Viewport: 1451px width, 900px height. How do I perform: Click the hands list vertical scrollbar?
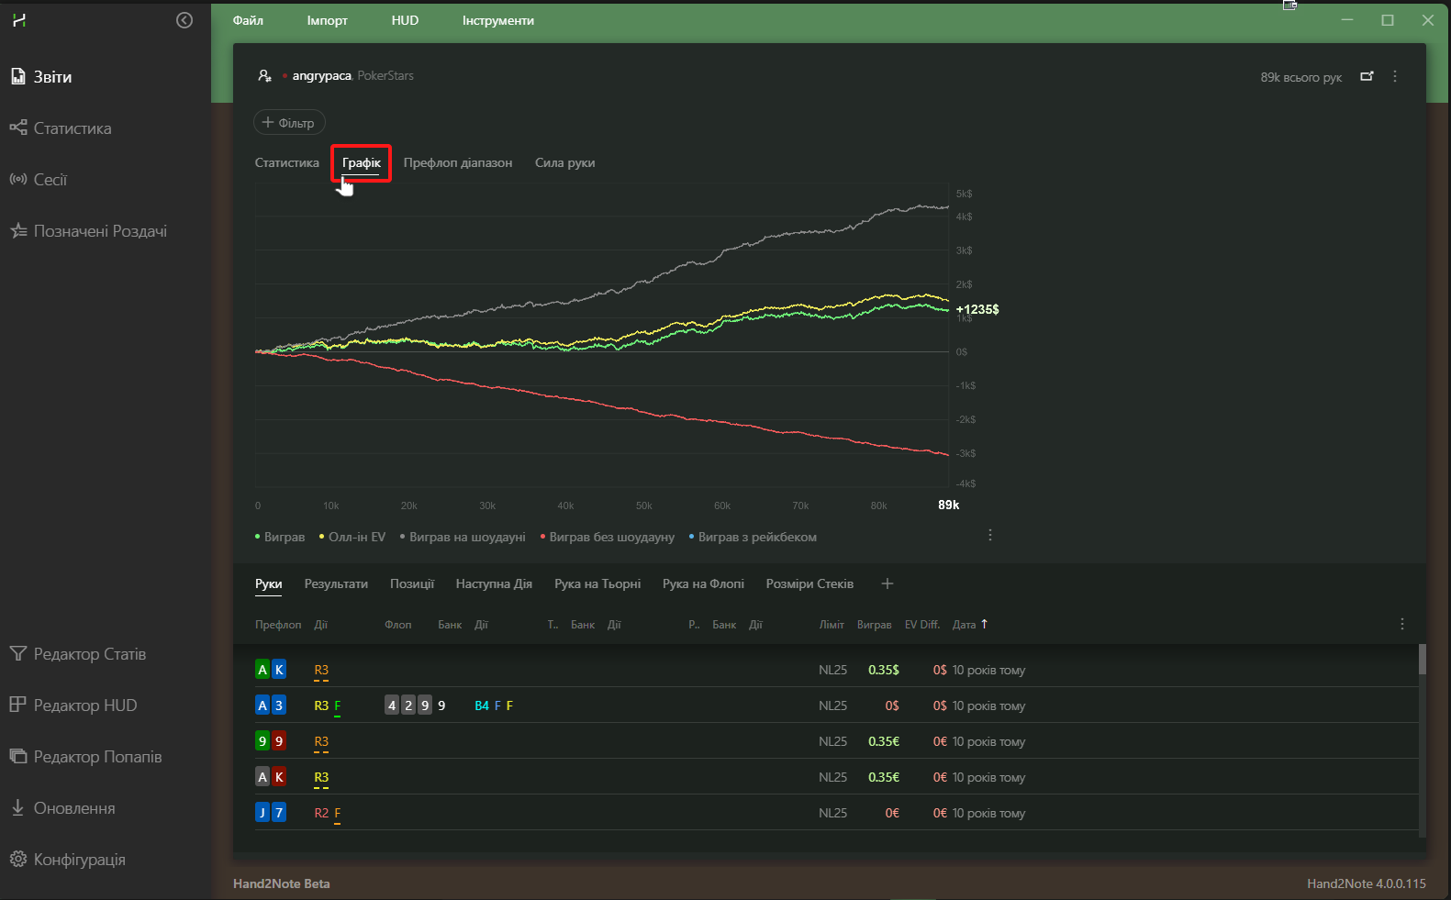tap(1423, 660)
